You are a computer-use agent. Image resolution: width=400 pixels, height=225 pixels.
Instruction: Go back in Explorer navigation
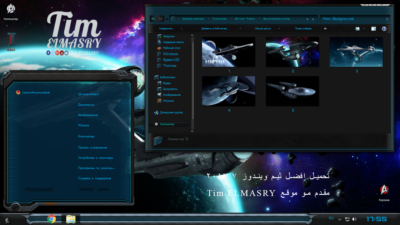(153, 19)
